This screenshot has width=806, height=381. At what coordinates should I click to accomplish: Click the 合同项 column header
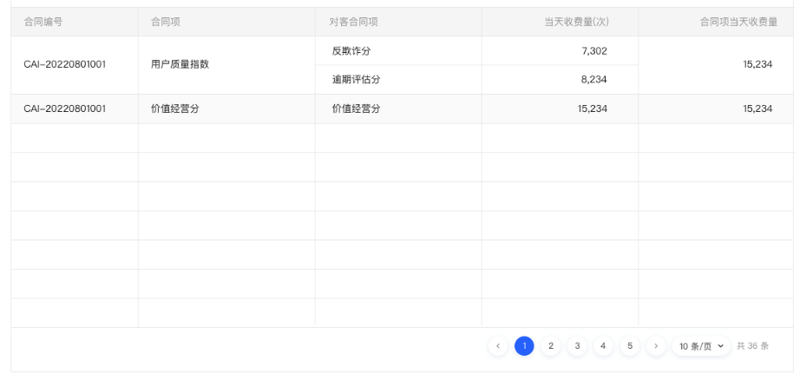point(165,22)
